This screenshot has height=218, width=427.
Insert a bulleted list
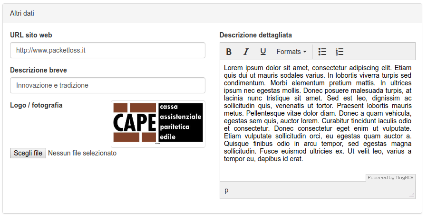pyautogui.click(x=322, y=52)
